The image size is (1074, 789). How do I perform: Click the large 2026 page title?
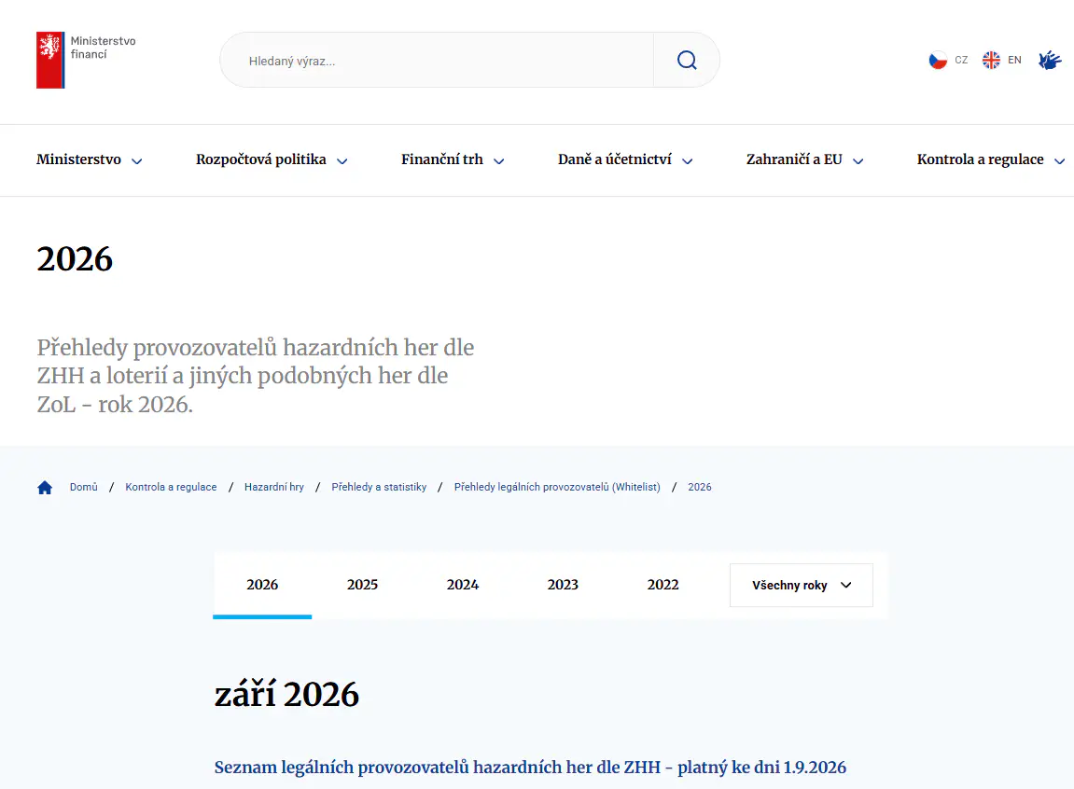[75, 259]
